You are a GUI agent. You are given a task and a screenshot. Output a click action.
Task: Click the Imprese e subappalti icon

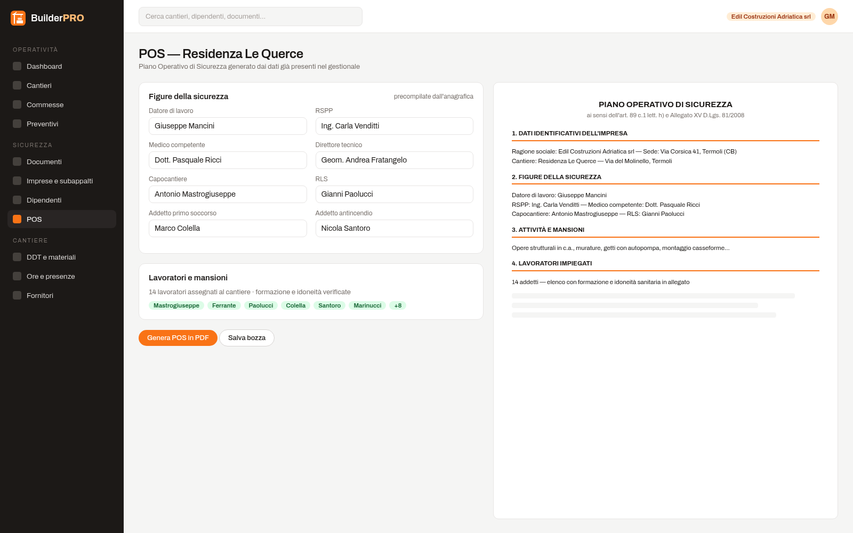17,181
